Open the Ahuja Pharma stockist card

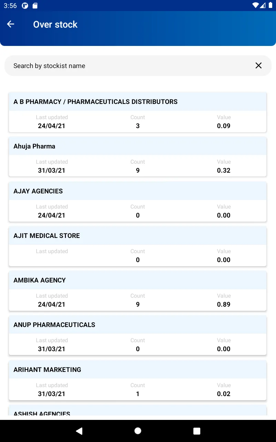(x=138, y=157)
